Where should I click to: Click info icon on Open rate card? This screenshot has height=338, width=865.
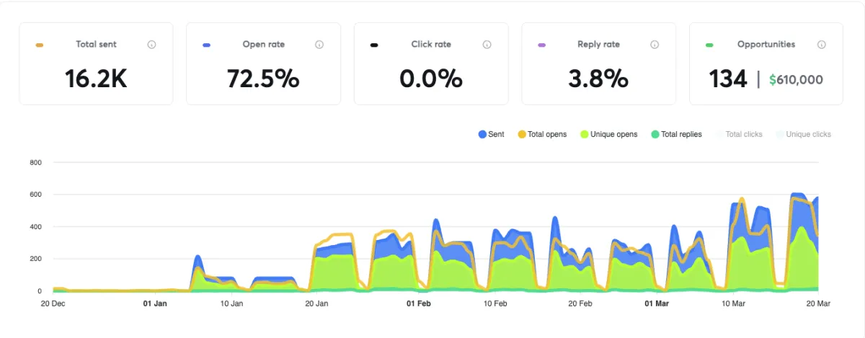319,45
